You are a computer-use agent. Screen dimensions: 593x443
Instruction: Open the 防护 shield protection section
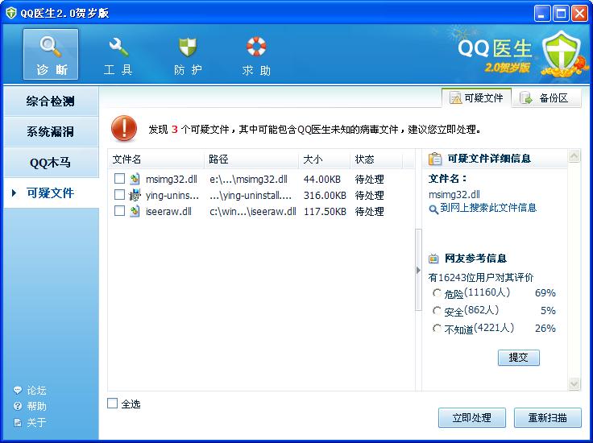point(188,55)
